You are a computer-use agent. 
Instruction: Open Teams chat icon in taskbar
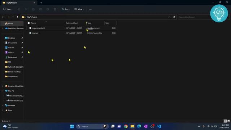(x=119, y=126)
